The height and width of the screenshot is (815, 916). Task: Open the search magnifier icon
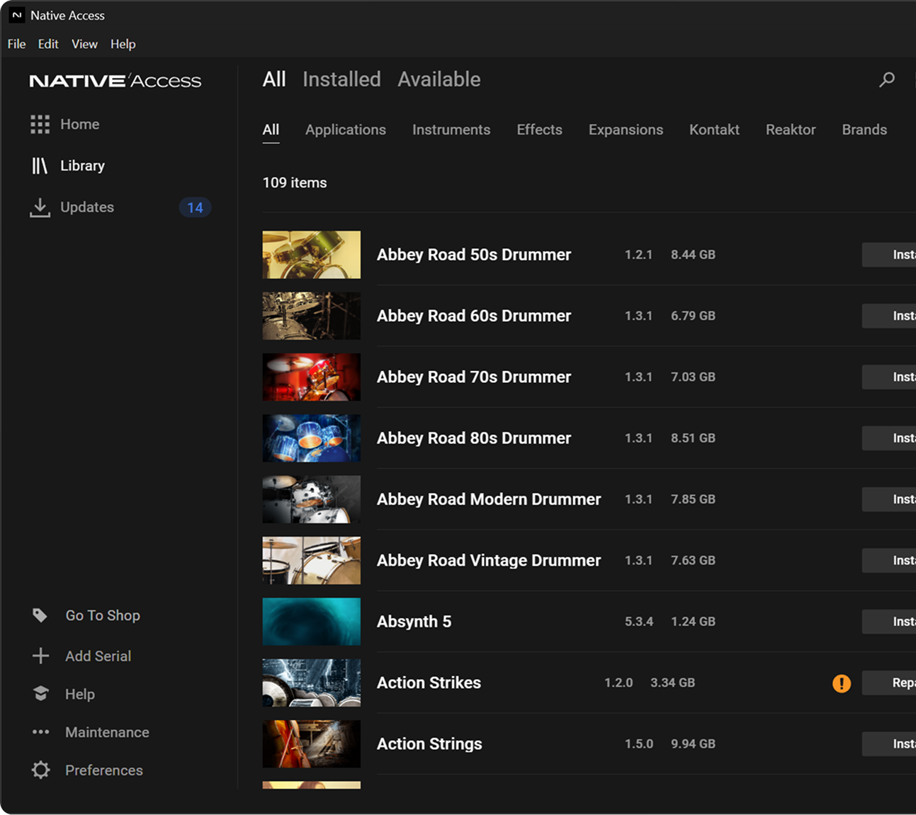pos(887,79)
